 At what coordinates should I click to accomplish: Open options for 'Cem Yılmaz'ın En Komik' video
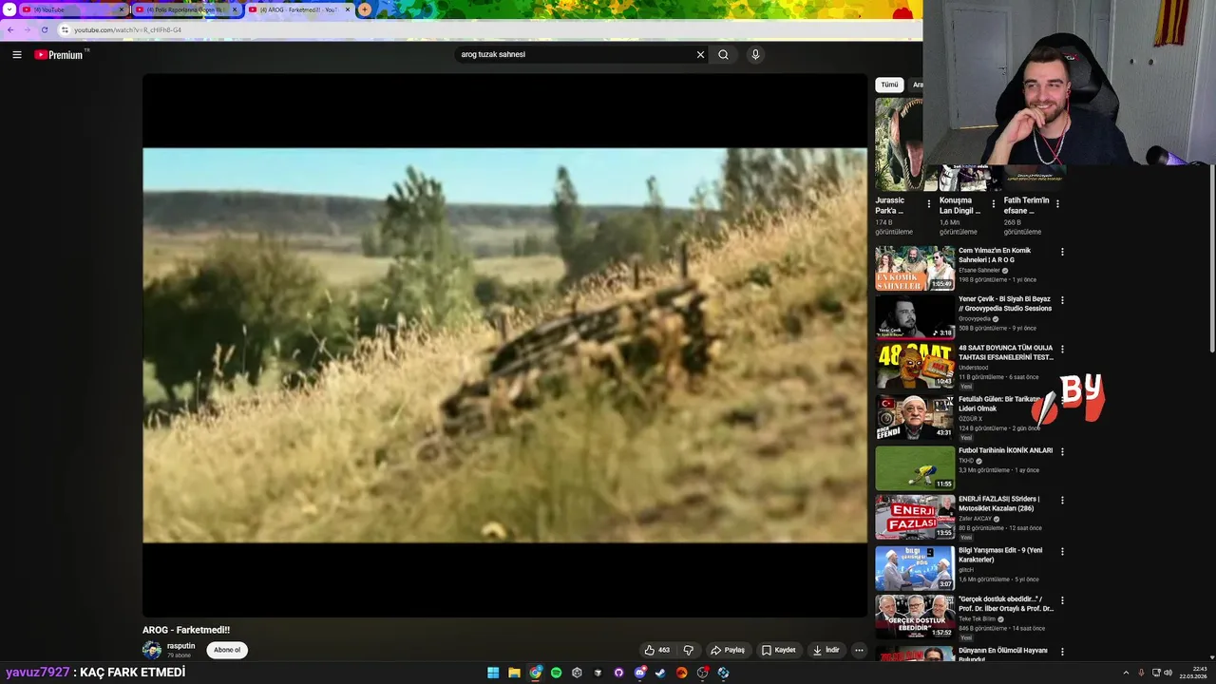pos(1062,252)
